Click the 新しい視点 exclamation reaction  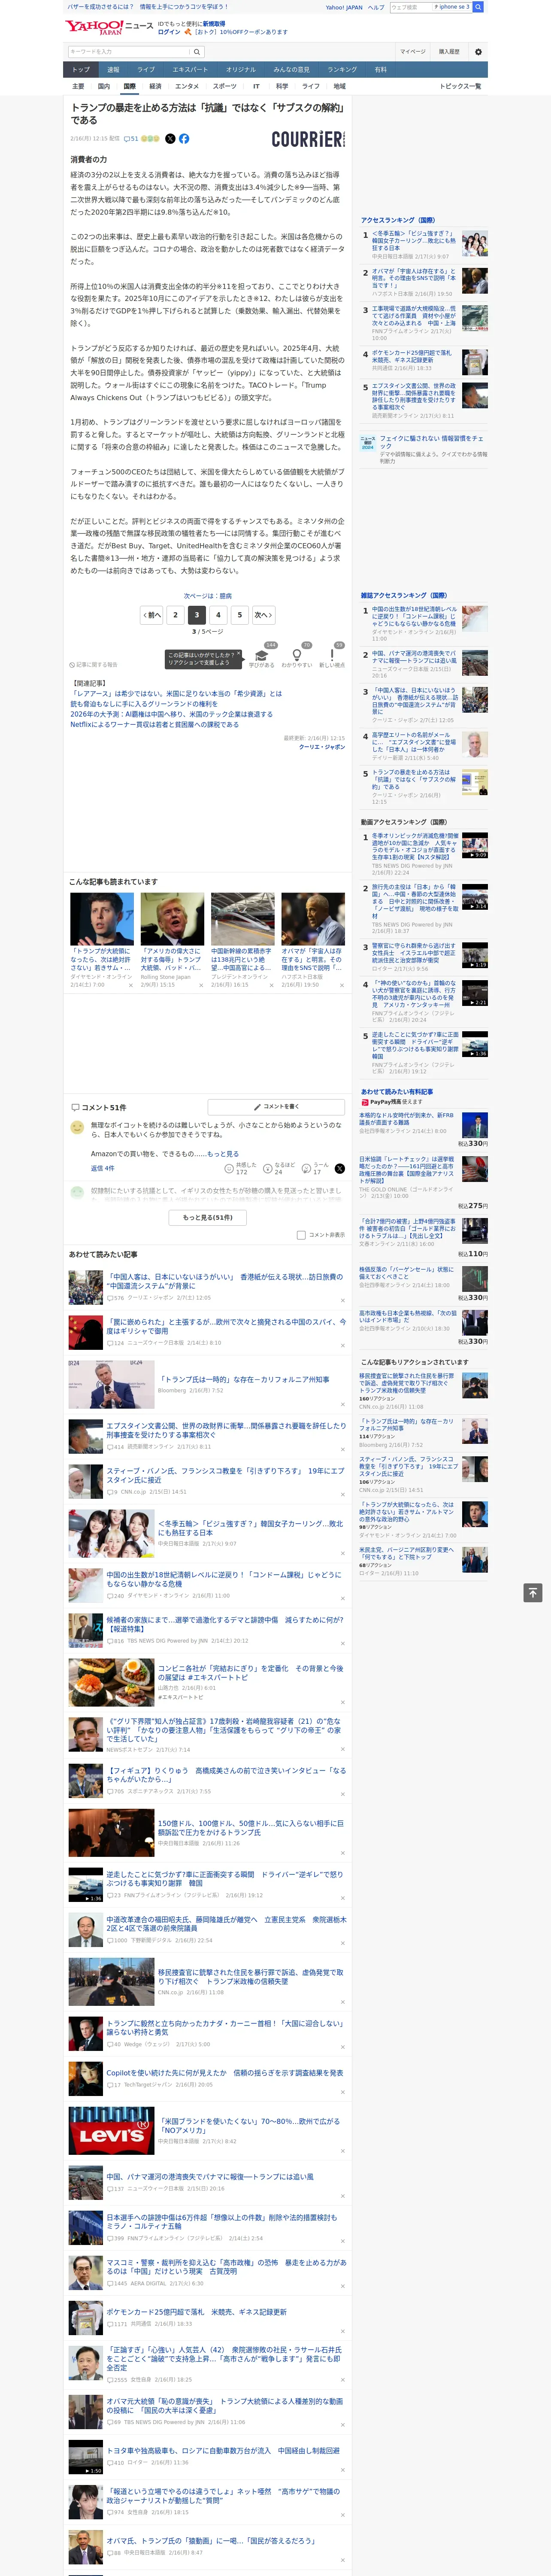coord(332,656)
